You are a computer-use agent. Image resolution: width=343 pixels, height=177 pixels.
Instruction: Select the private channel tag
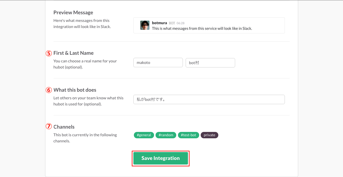pos(209,135)
